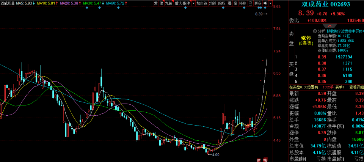
Task: Click the 加自选 add to watchlist button
Action: click(x=202, y=3)
